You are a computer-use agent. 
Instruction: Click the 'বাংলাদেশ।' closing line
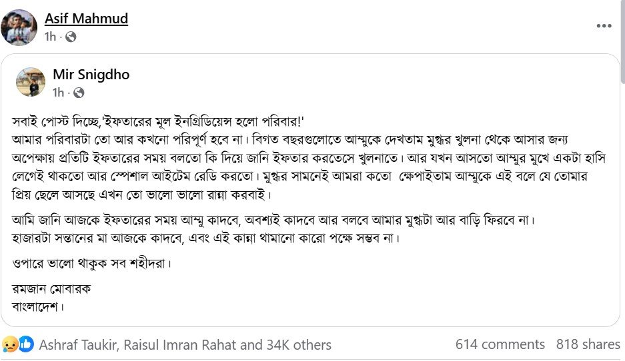pos(37,306)
